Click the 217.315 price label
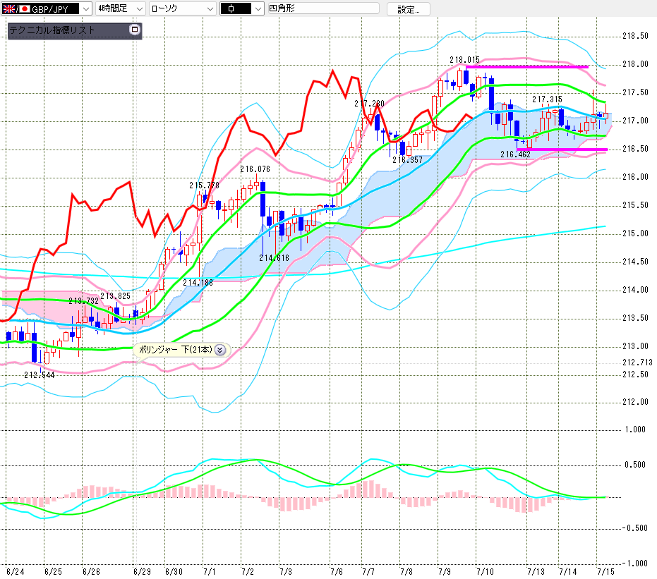Image resolution: width=657 pixels, height=579 pixels. click(547, 99)
